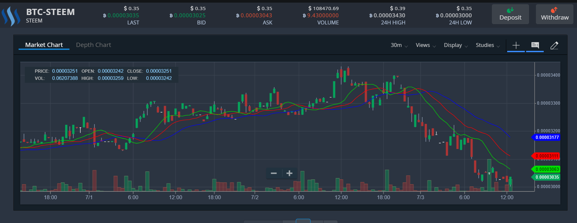Toggle the heads-up display info icon
The width and height of the screenshot is (577, 223).
click(535, 45)
